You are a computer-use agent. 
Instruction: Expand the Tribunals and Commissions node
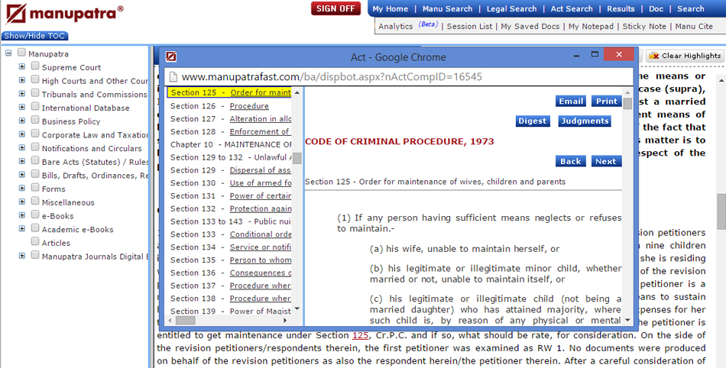(21, 93)
